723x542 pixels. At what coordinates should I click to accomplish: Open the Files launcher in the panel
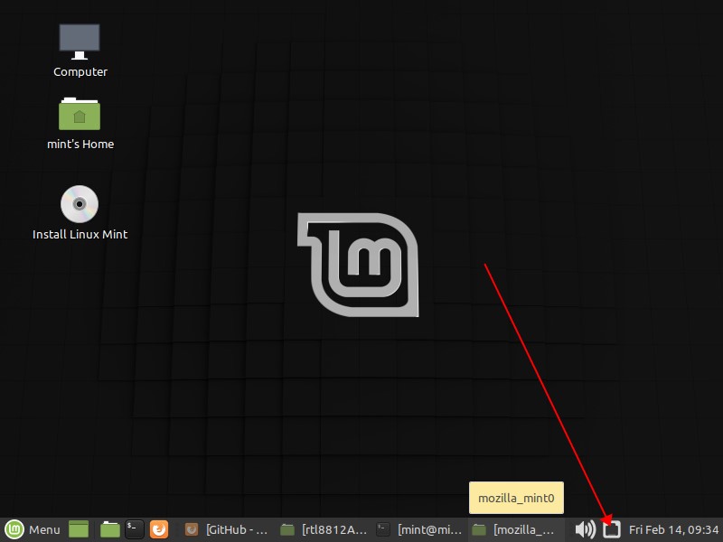coord(109,529)
